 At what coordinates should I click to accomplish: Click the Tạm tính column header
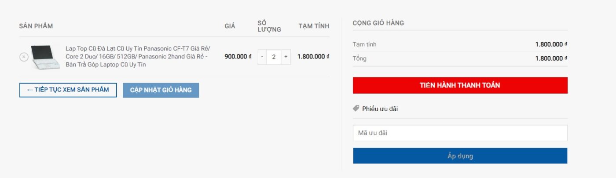point(314,26)
